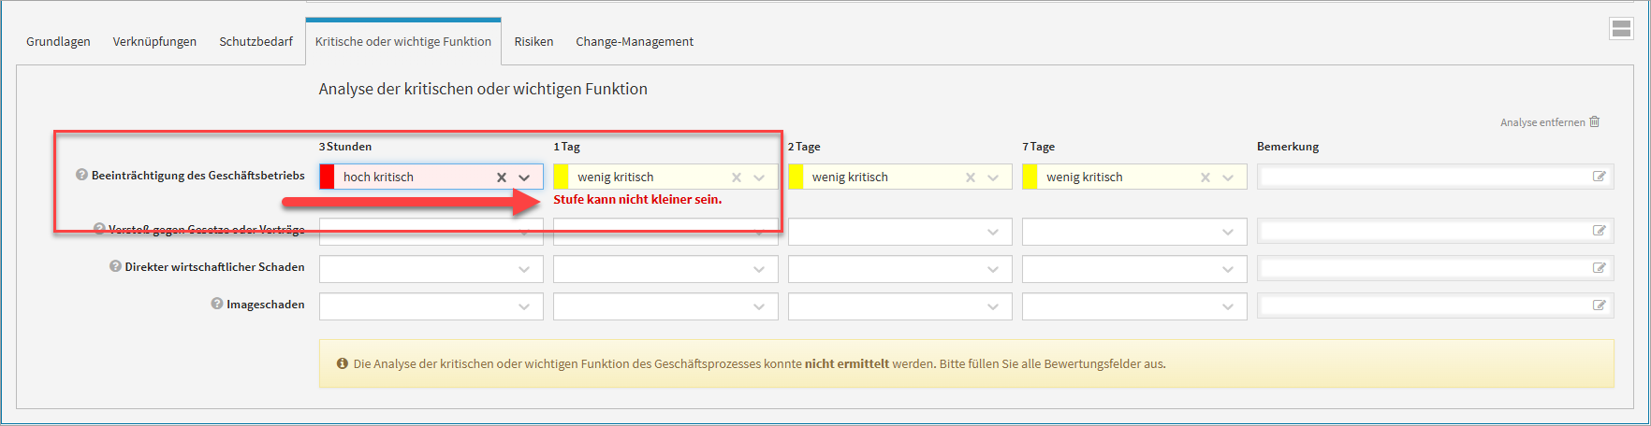Switch to the Risiken tab

click(x=533, y=41)
